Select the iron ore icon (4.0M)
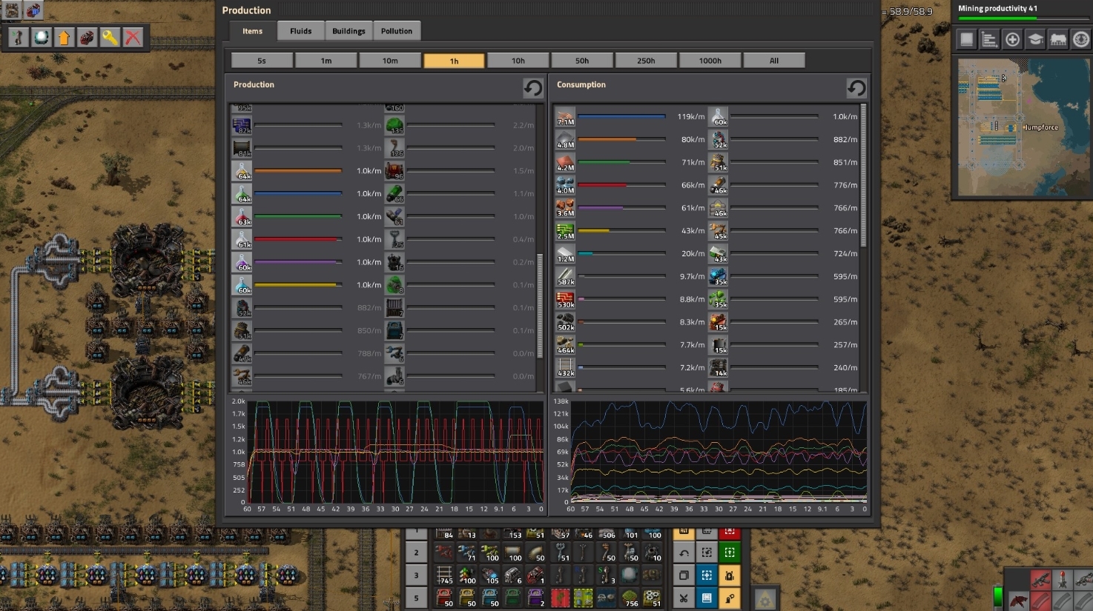This screenshot has width=1093, height=611. point(565,186)
